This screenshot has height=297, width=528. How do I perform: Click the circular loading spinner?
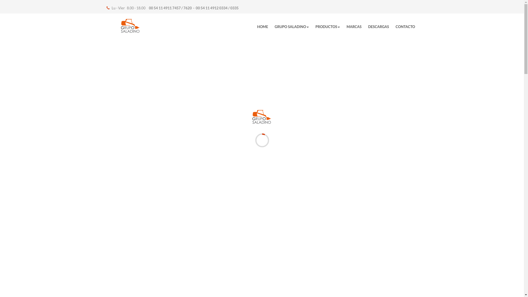click(x=262, y=140)
